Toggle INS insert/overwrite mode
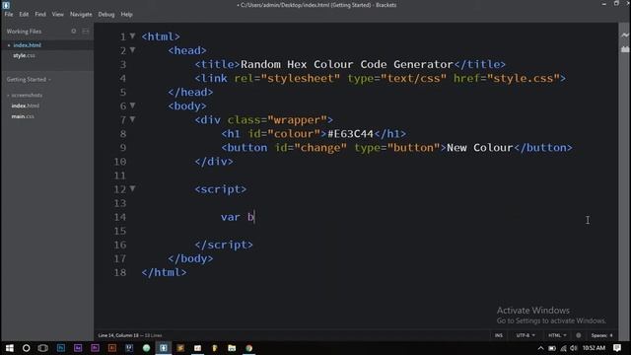Screen dimensions: 631x355 pyautogui.click(x=499, y=335)
